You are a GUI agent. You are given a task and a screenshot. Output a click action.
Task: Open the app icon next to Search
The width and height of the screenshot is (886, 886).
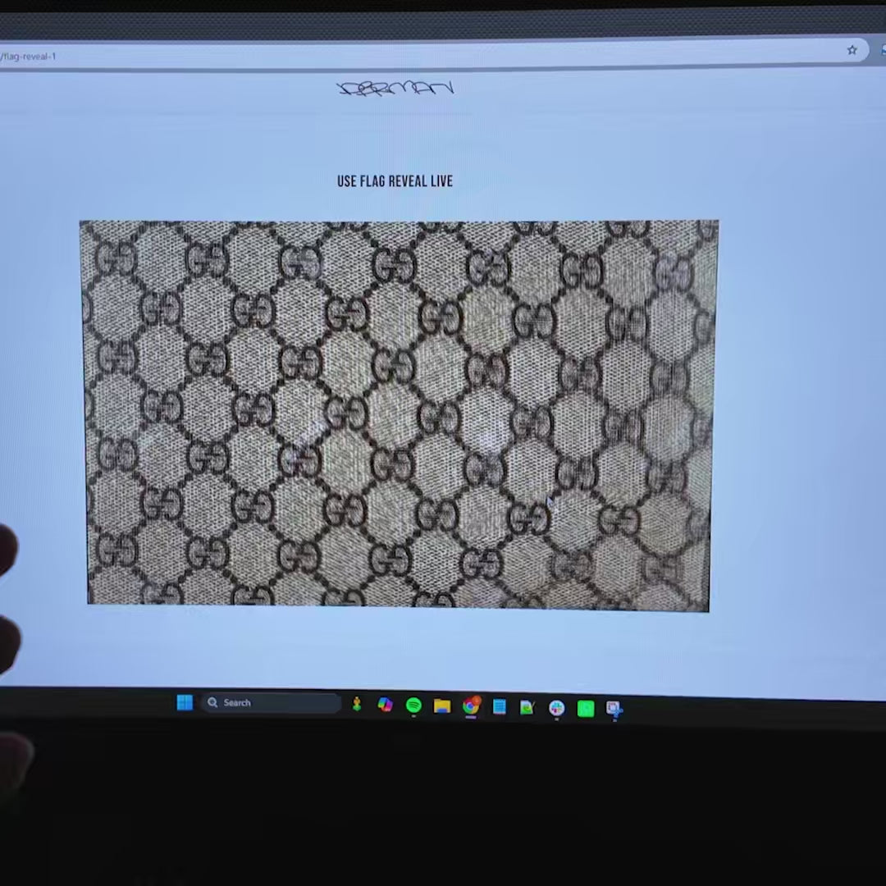357,704
